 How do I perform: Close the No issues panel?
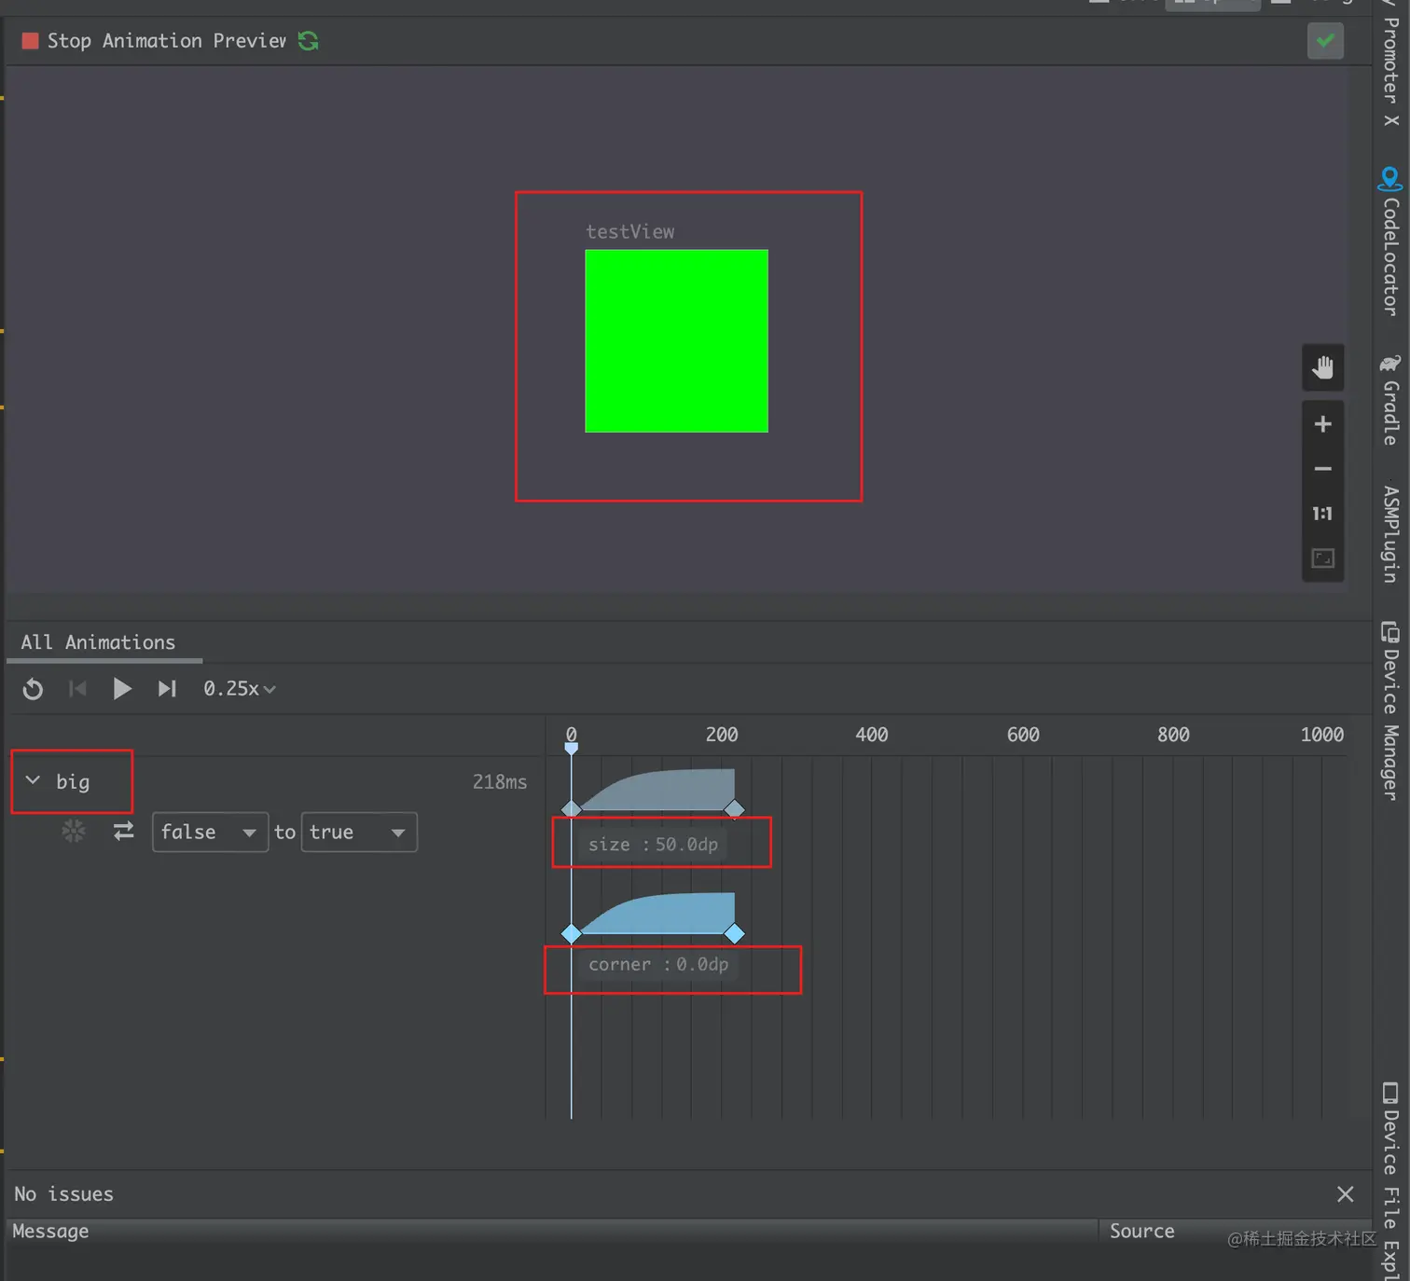pos(1345,1194)
